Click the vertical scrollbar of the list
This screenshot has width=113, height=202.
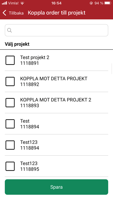tap(112, 69)
